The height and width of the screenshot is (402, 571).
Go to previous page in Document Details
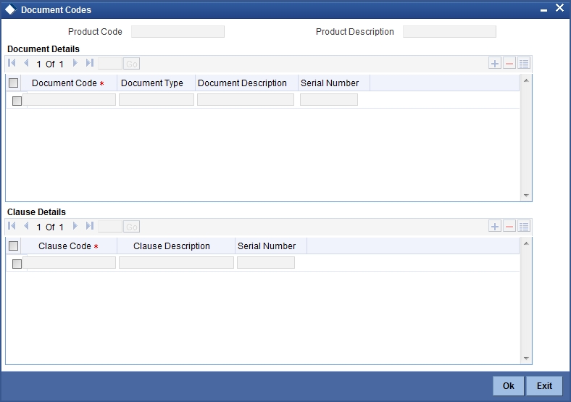pyautogui.click(x=26, y=63)
